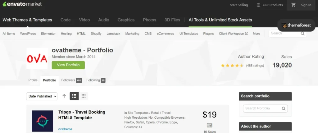
Task: Select Web Themes & Templates tab
Action: [x=27, y=20]
